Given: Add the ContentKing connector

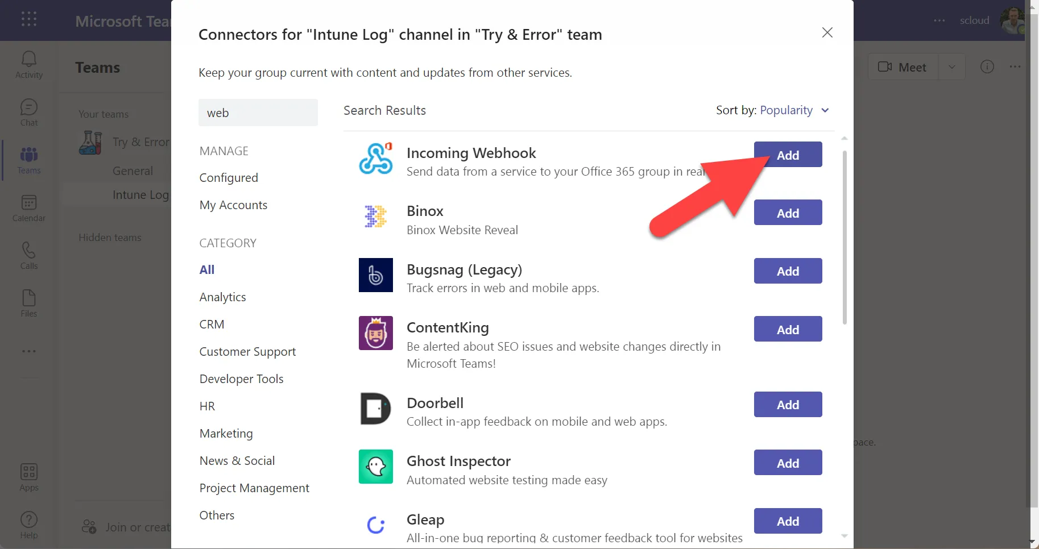Looking at the screenshot, I should pyautogui.click(x=788, y=329).
